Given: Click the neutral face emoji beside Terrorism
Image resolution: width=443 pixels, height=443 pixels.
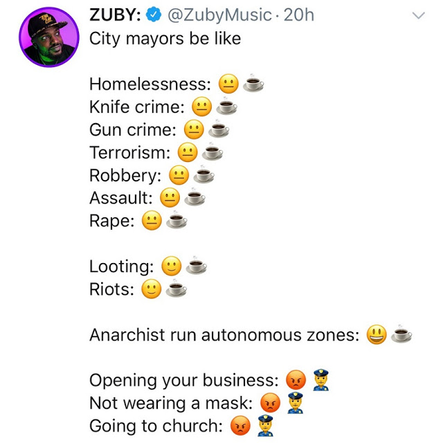Looking at the screenshot, I should click(x=188, y=152).
